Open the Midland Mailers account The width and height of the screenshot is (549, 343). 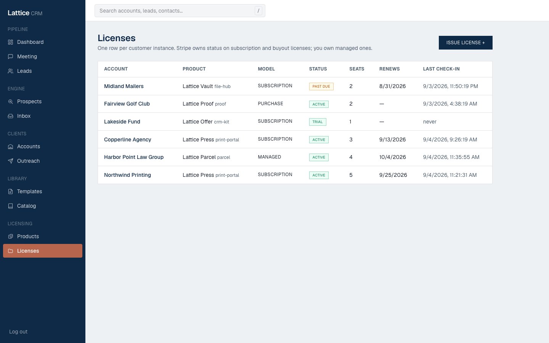tap(124, 86)
